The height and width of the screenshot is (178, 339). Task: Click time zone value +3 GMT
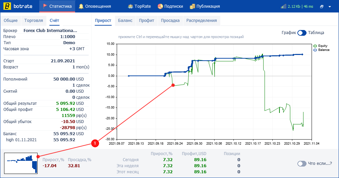pyautogui.click(x=77, y=49)
